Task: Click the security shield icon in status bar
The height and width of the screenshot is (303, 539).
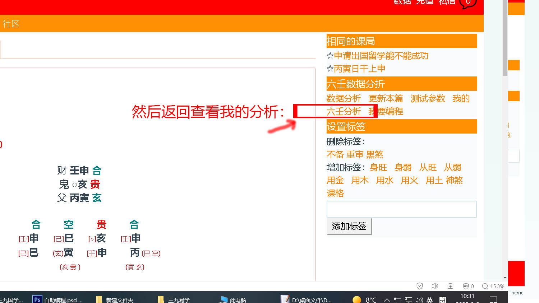Action: (419, 286)
